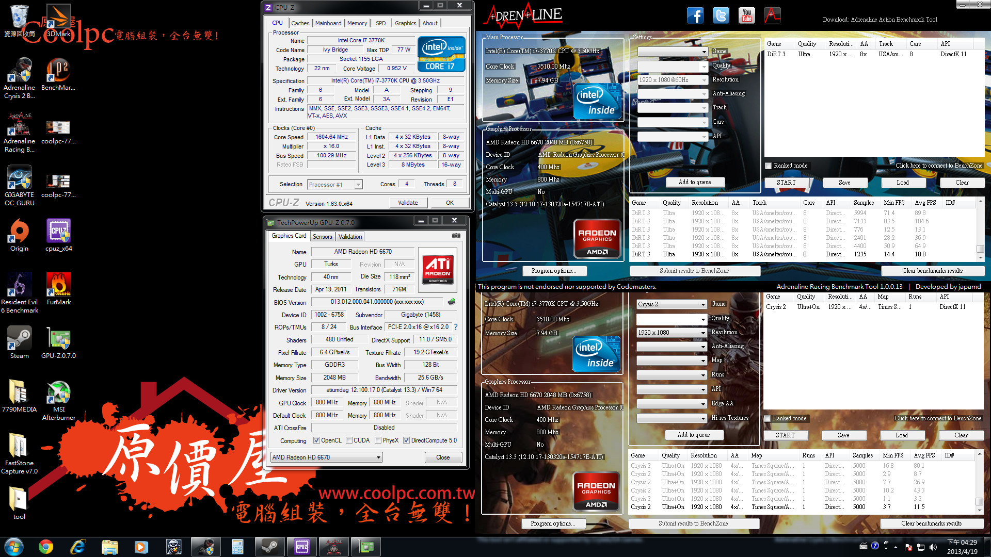The image size is (991, 557).
Task: Switch to GPU-Z Sensors tab
Action: point(323,237)
